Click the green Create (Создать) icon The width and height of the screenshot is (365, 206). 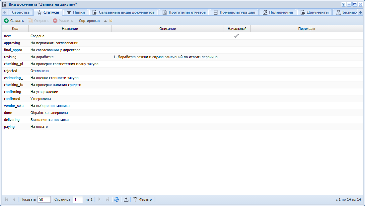pyautogui.click(x=6, y=21)
